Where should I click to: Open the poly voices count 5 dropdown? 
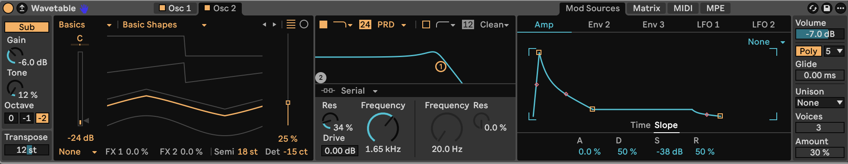(x=834, y=51)
